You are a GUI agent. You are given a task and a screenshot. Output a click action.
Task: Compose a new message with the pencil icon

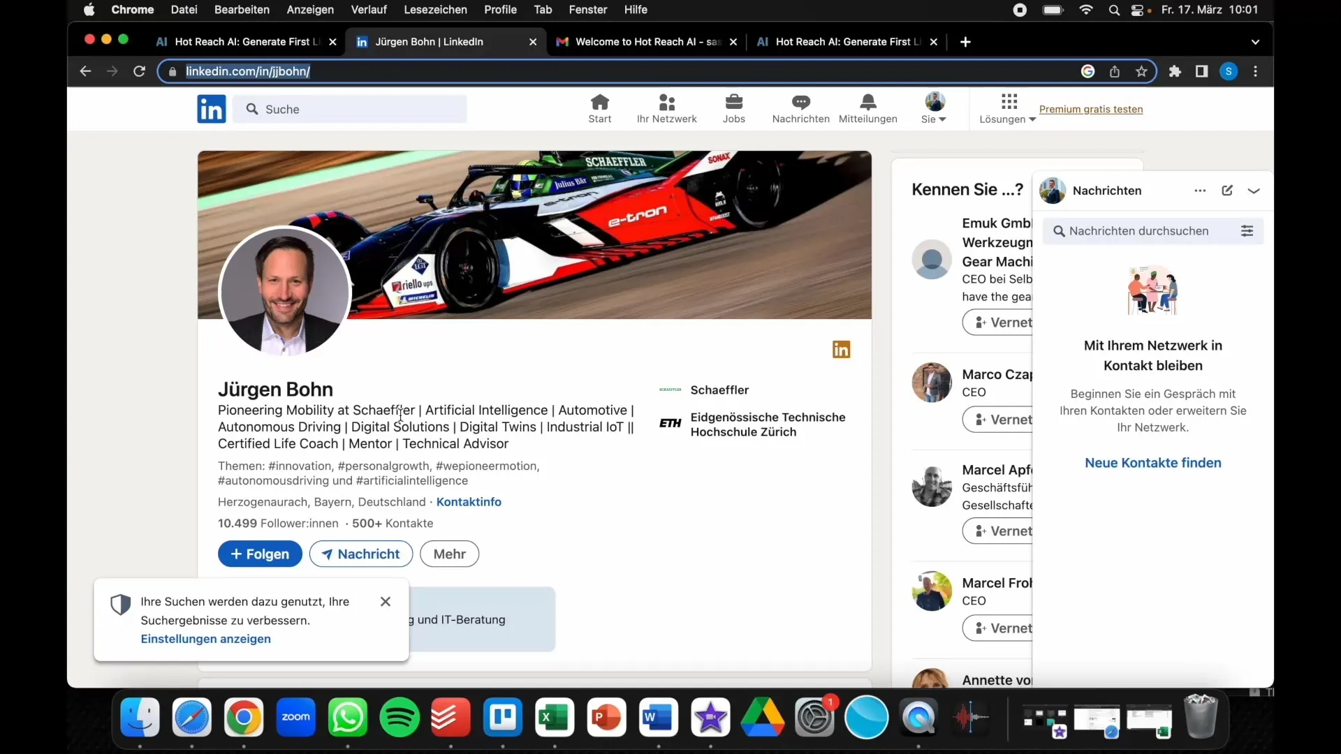(1227, 191)
